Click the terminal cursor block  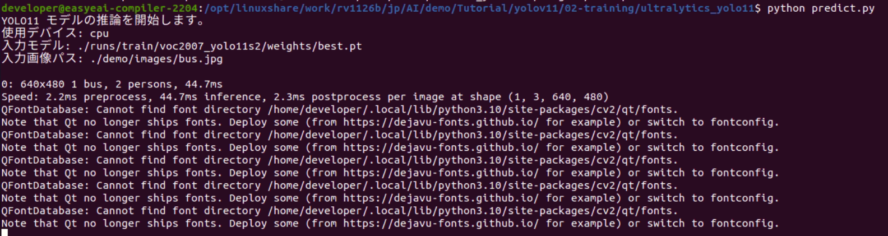click(4, 233)
